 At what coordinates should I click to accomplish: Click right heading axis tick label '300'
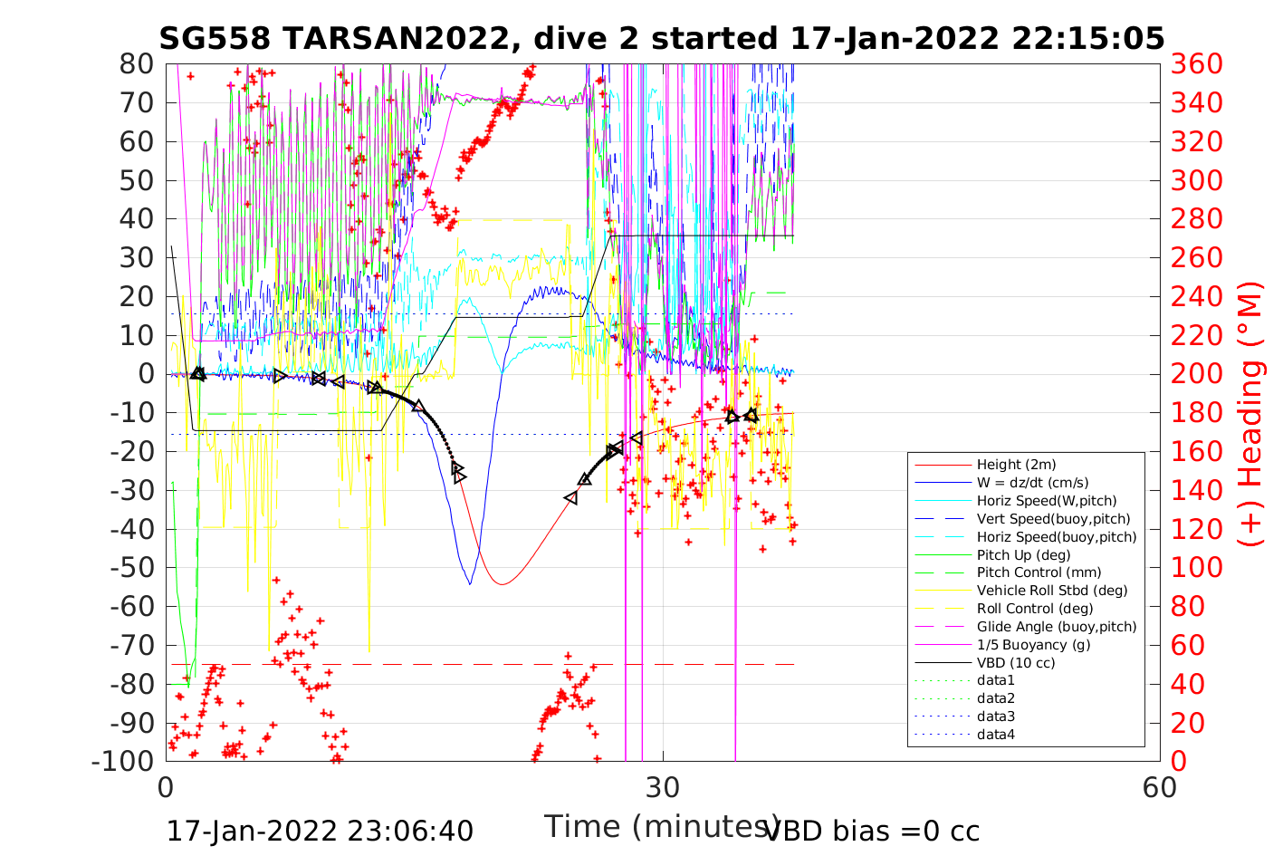pos(1197,179)
